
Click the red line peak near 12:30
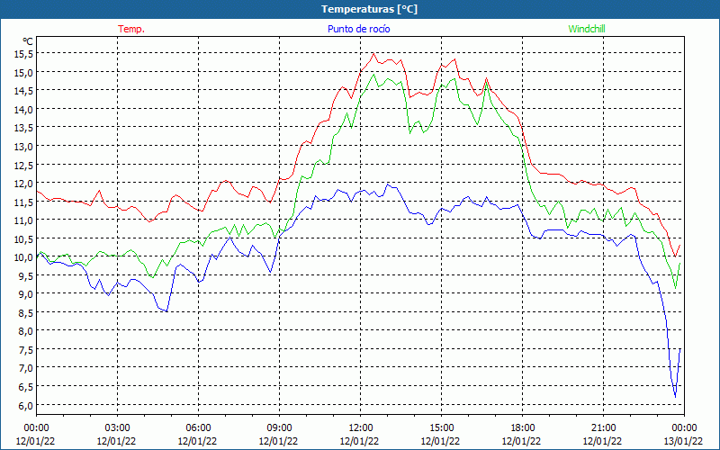tap(373, 53)
